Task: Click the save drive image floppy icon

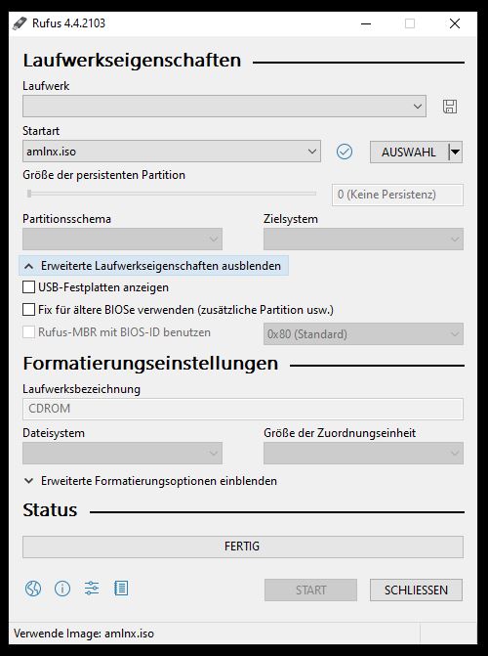Action: pyautogui.click(x=450, y=107)
